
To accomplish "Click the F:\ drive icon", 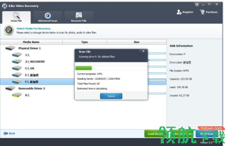I will click(x=17, y=82).
